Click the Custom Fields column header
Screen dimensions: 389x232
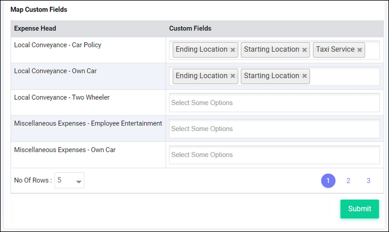click(x=190, y=28)
